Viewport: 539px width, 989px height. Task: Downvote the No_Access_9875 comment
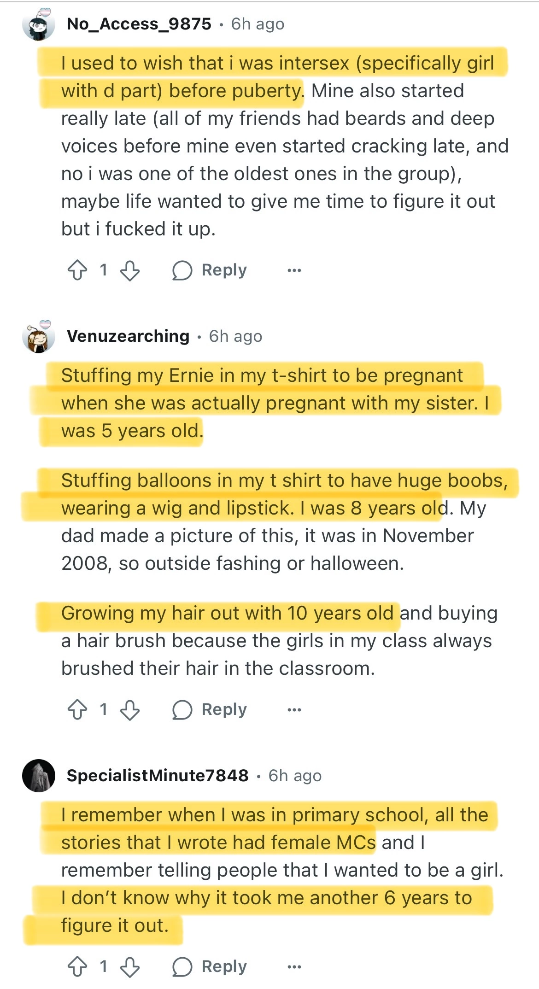pos(130,270)
